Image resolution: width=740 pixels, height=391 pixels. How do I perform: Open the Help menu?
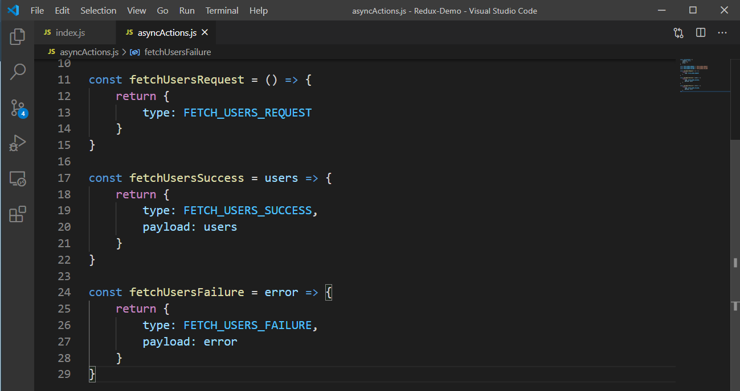[259, 11]
